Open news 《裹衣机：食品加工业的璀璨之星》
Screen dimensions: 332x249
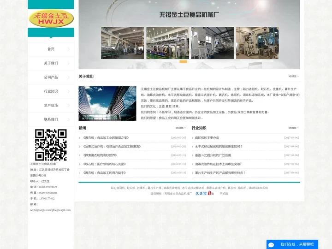[106, 137]
